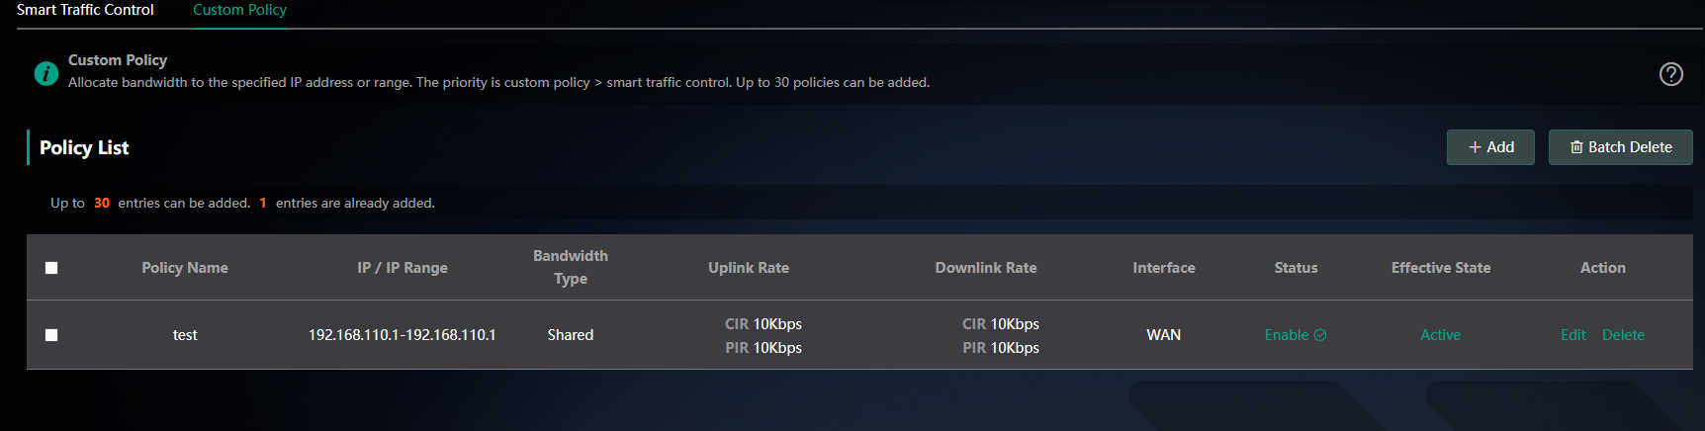Click the Policy Name column header
Image resolution: width=1705 pixels, height=431 pixels.
185,268
